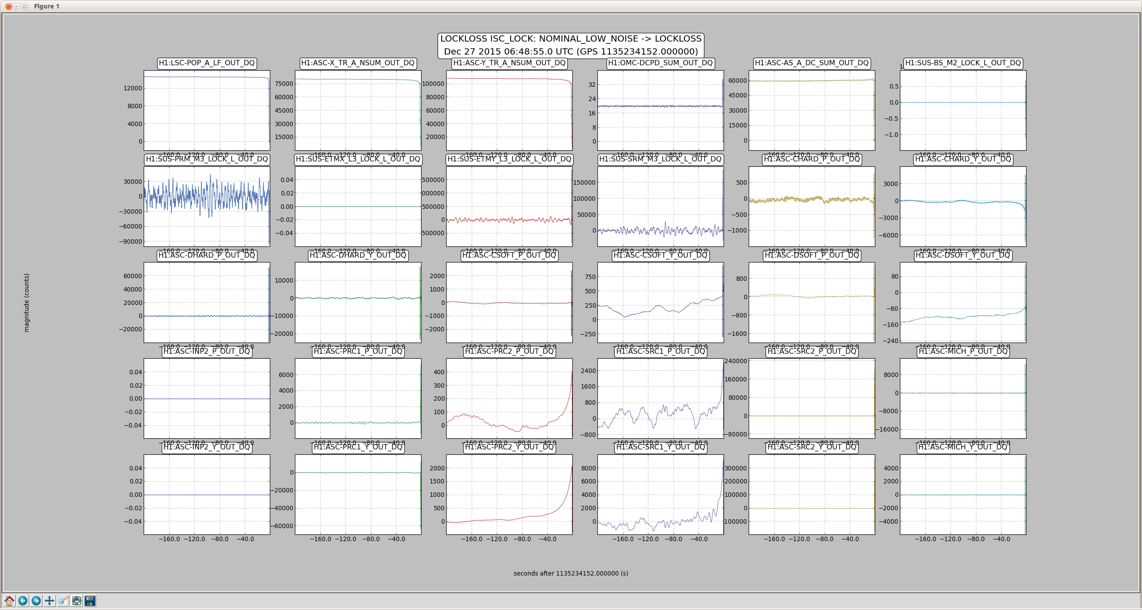Click the seconds after x-axis label

coord(571,573)
